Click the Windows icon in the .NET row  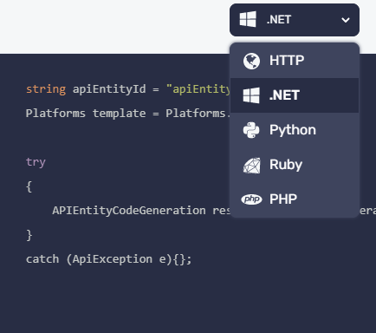point(251,95)
